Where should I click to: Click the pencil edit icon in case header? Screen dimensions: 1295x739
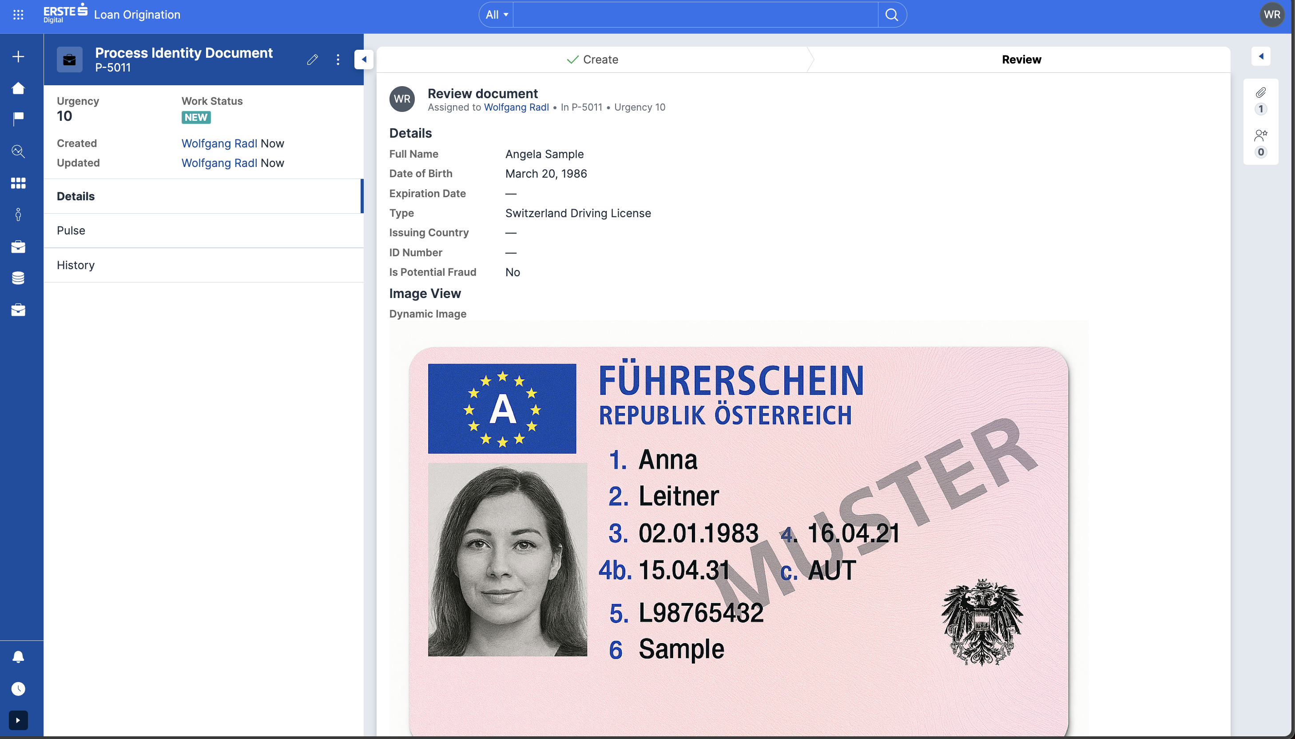click(313, 60)
